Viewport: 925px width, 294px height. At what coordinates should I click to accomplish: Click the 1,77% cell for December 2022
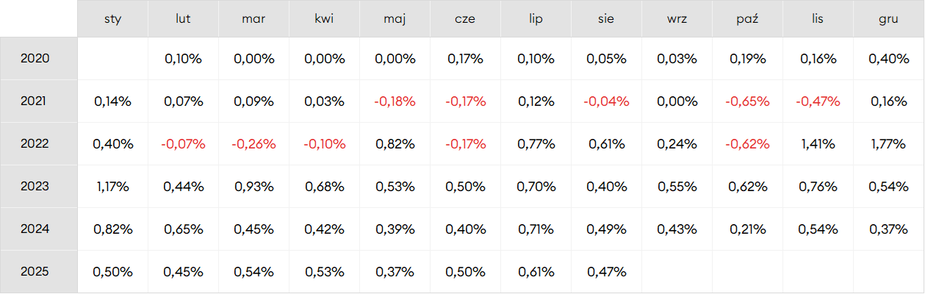tap(888, 144)
